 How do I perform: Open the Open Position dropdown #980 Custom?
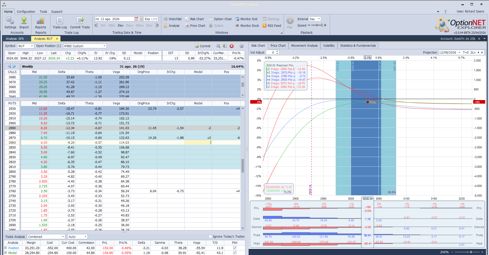pos(85,46)
